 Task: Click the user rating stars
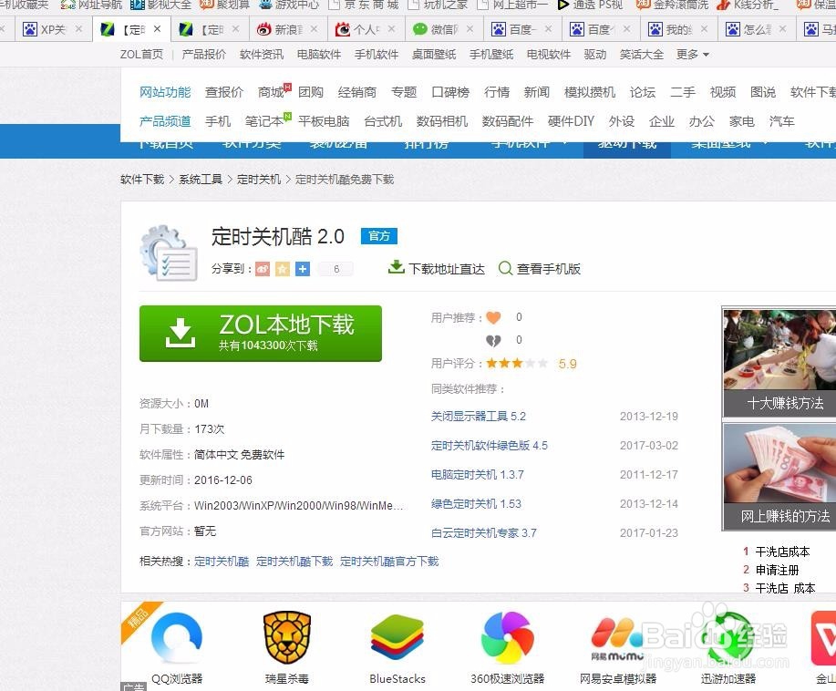(517, 364)
